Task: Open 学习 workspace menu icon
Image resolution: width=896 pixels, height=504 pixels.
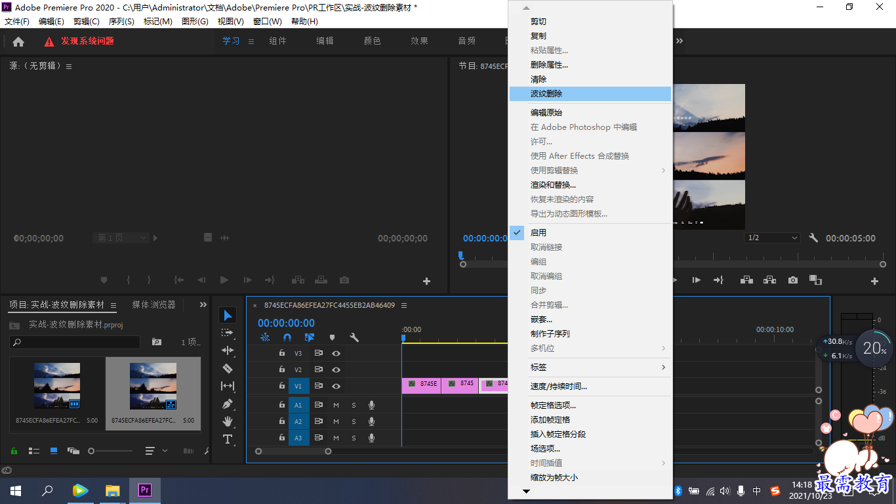Action: pyautogui.click(x=251, y=41)
